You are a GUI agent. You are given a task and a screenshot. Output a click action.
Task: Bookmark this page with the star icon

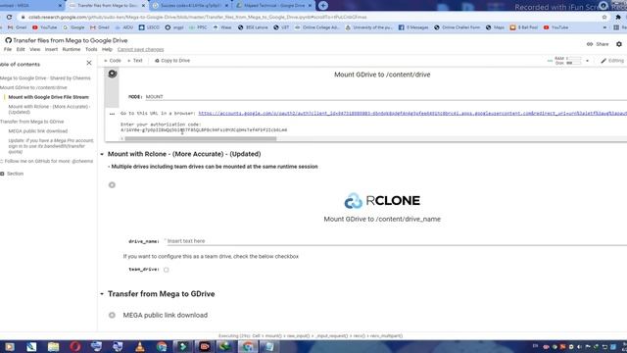point(604,18)
